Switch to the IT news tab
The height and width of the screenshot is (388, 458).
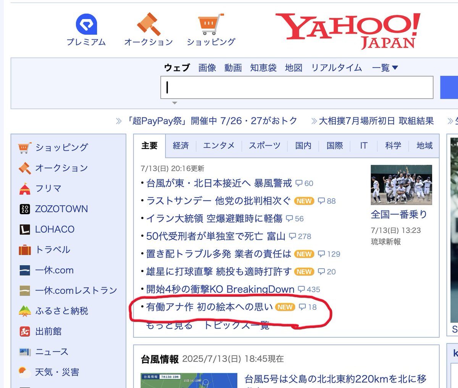point(364,146)
